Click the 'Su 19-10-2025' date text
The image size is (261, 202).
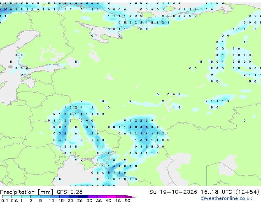coord(173,192)
